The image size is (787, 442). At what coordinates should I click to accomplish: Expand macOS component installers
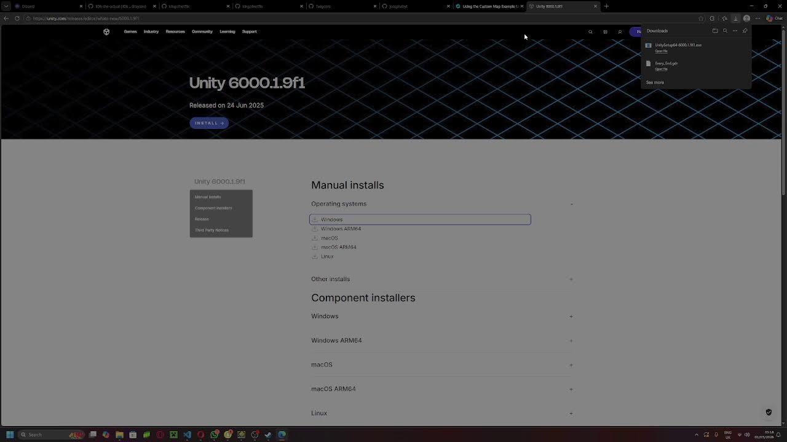coord(571,365)
